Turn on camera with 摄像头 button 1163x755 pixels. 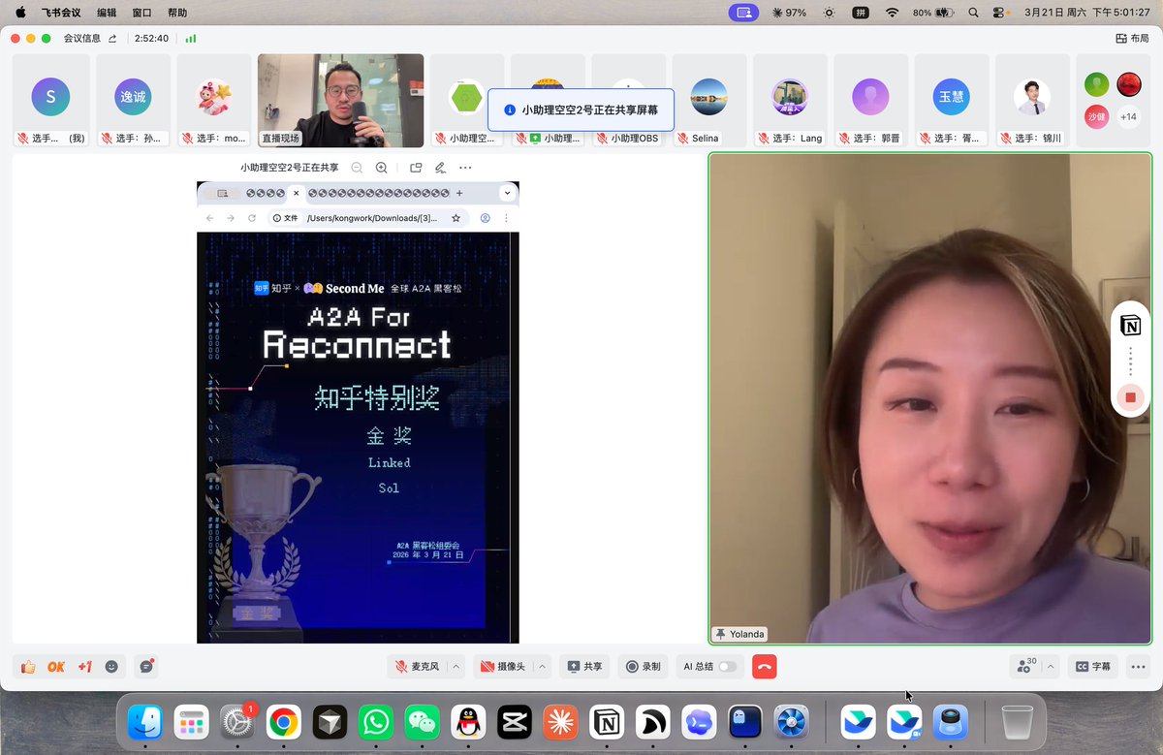tap(504, 667)
